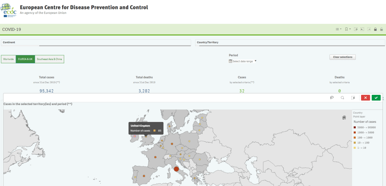Open the Country/Territory filter box

pyautogui.click(x=290, y=43)
